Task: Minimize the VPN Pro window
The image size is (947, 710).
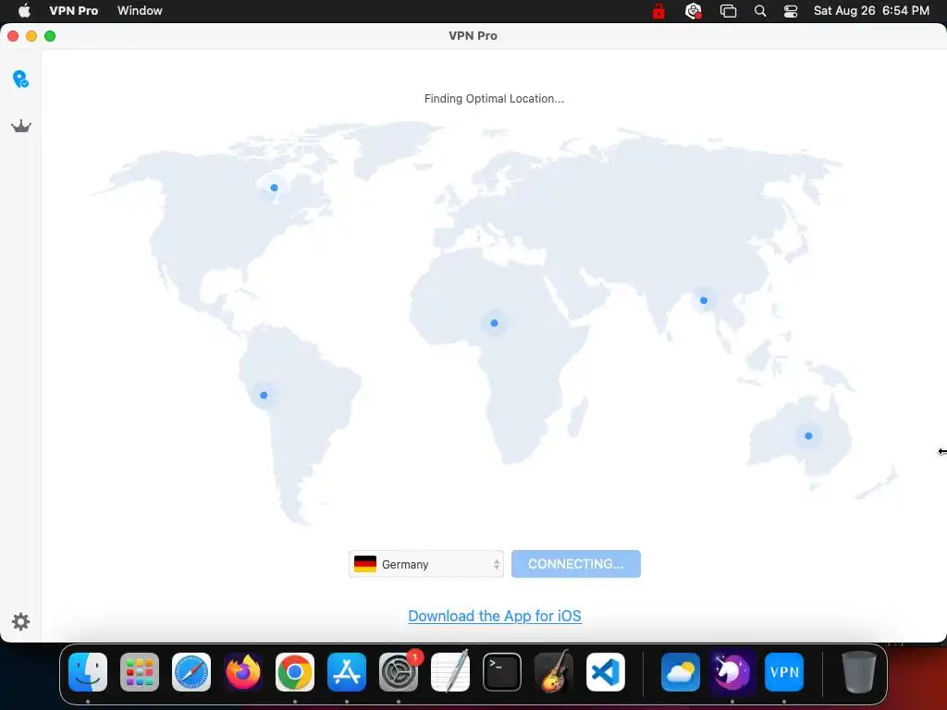Action: 31,36
